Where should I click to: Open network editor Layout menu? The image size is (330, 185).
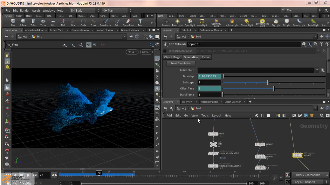click(x=217, y=116)
